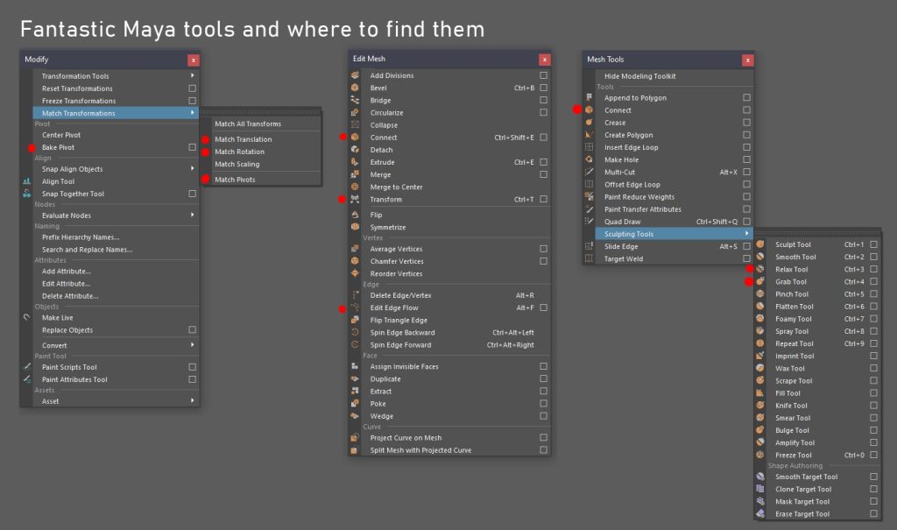Image resolution: width=897 pixels, height=530 pixels.
Task: Open option box for Reset Transformations
Action: (x=192, y=88)
